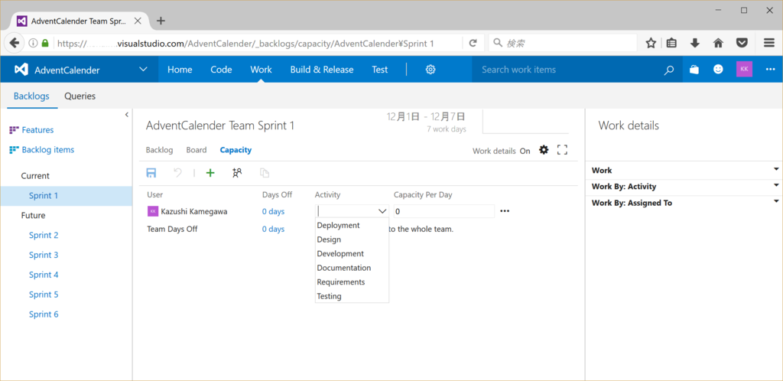Viewport: 783px width, 381px height.
Task: Switch to the Backlogs tab
Action: [31, 96]
